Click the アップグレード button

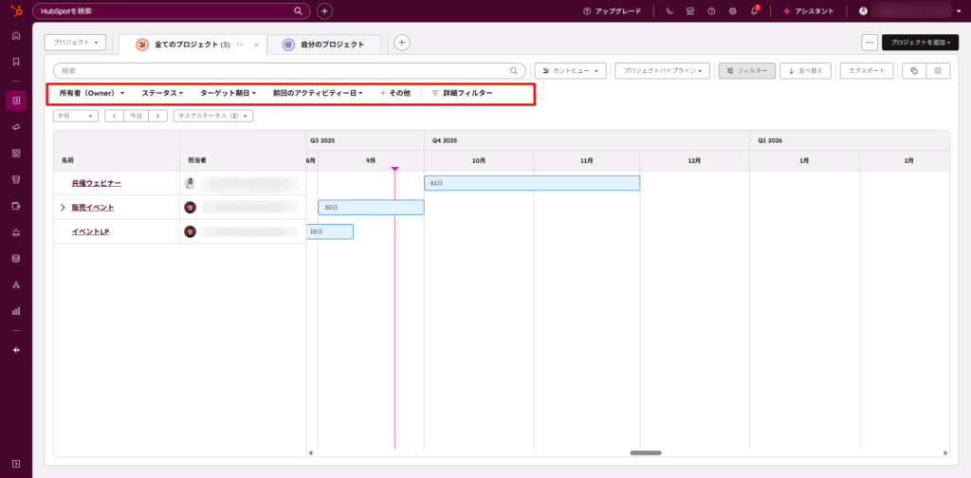click(612, 11)
